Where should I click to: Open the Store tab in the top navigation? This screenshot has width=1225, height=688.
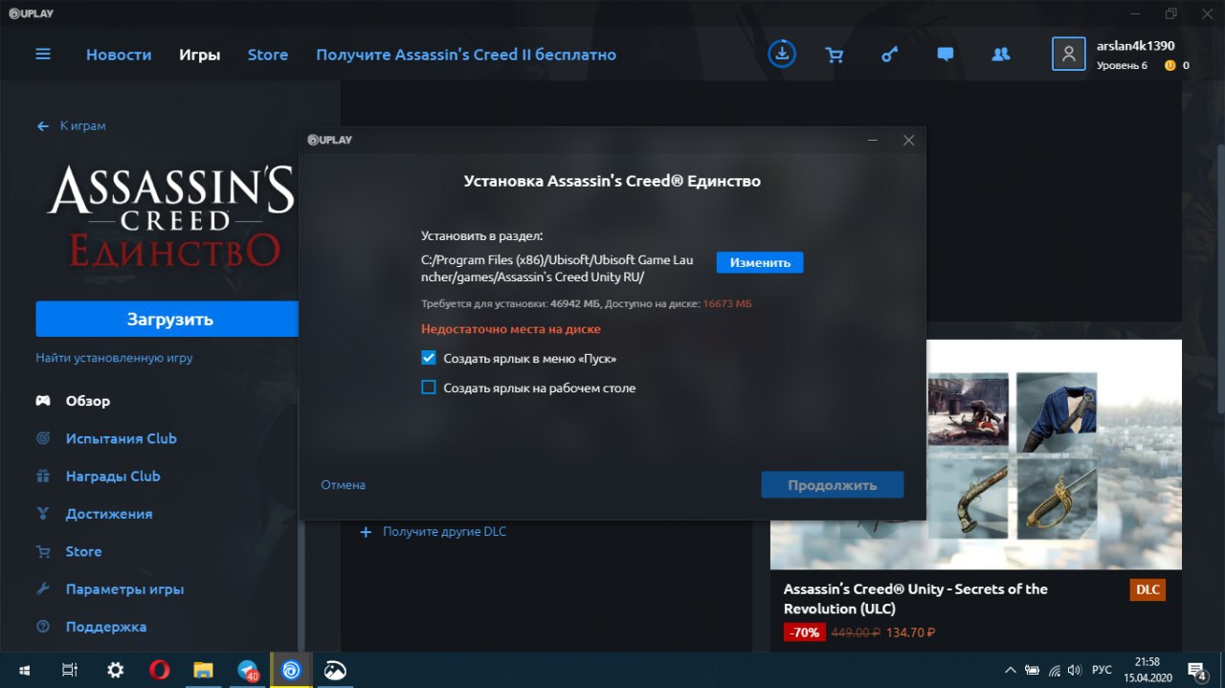pyautogui.click(x=268, y=55)
